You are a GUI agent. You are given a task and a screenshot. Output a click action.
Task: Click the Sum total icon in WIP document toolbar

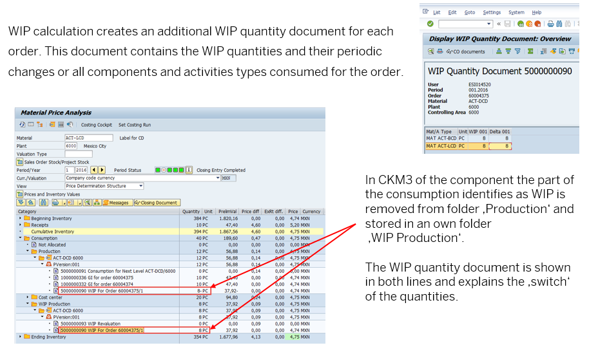tap(530, 51)
